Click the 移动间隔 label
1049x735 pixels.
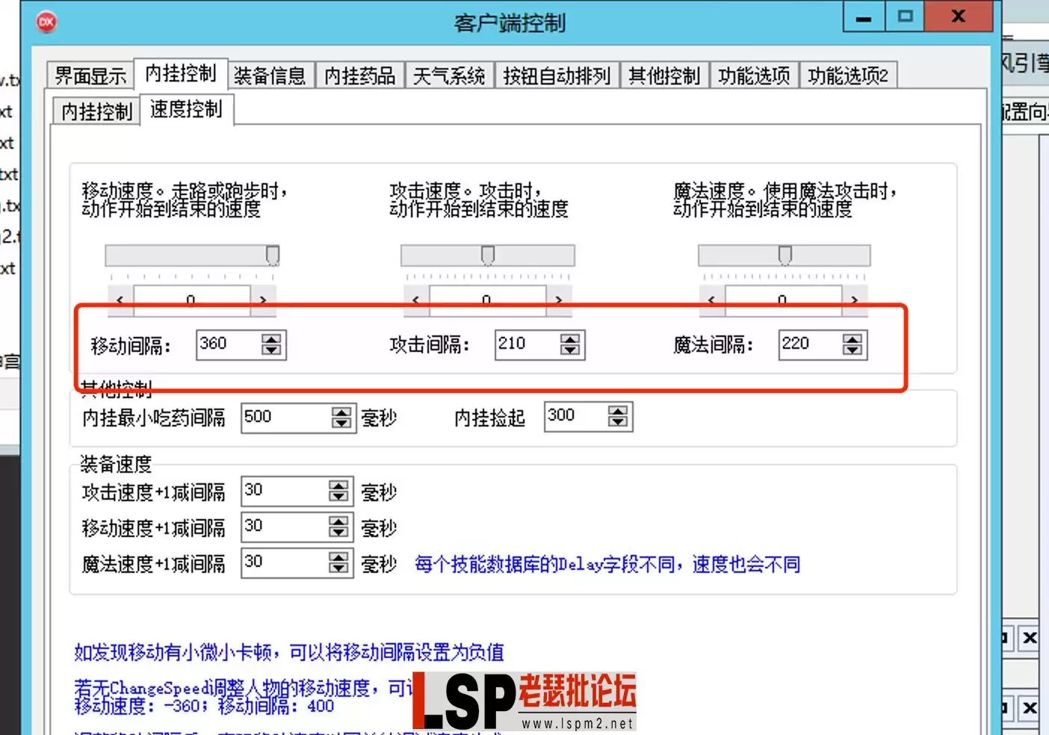pos(131,346)
